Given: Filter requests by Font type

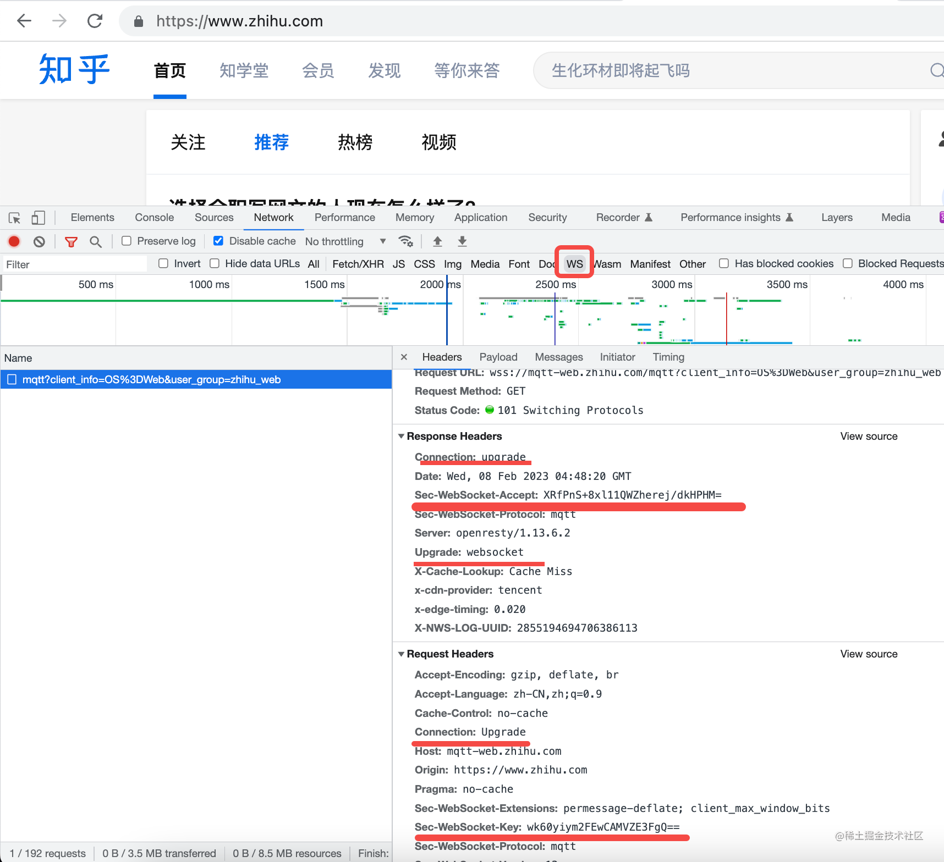Looking at the screenshot, I should point(519,264).
